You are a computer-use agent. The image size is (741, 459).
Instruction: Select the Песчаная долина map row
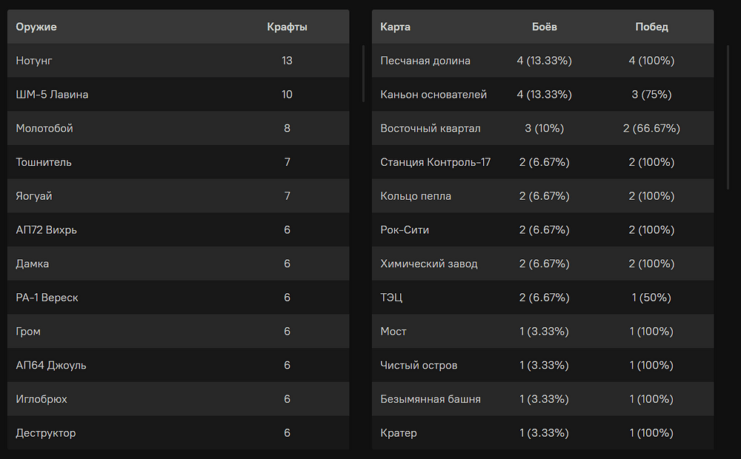click(x=542, y=61)
